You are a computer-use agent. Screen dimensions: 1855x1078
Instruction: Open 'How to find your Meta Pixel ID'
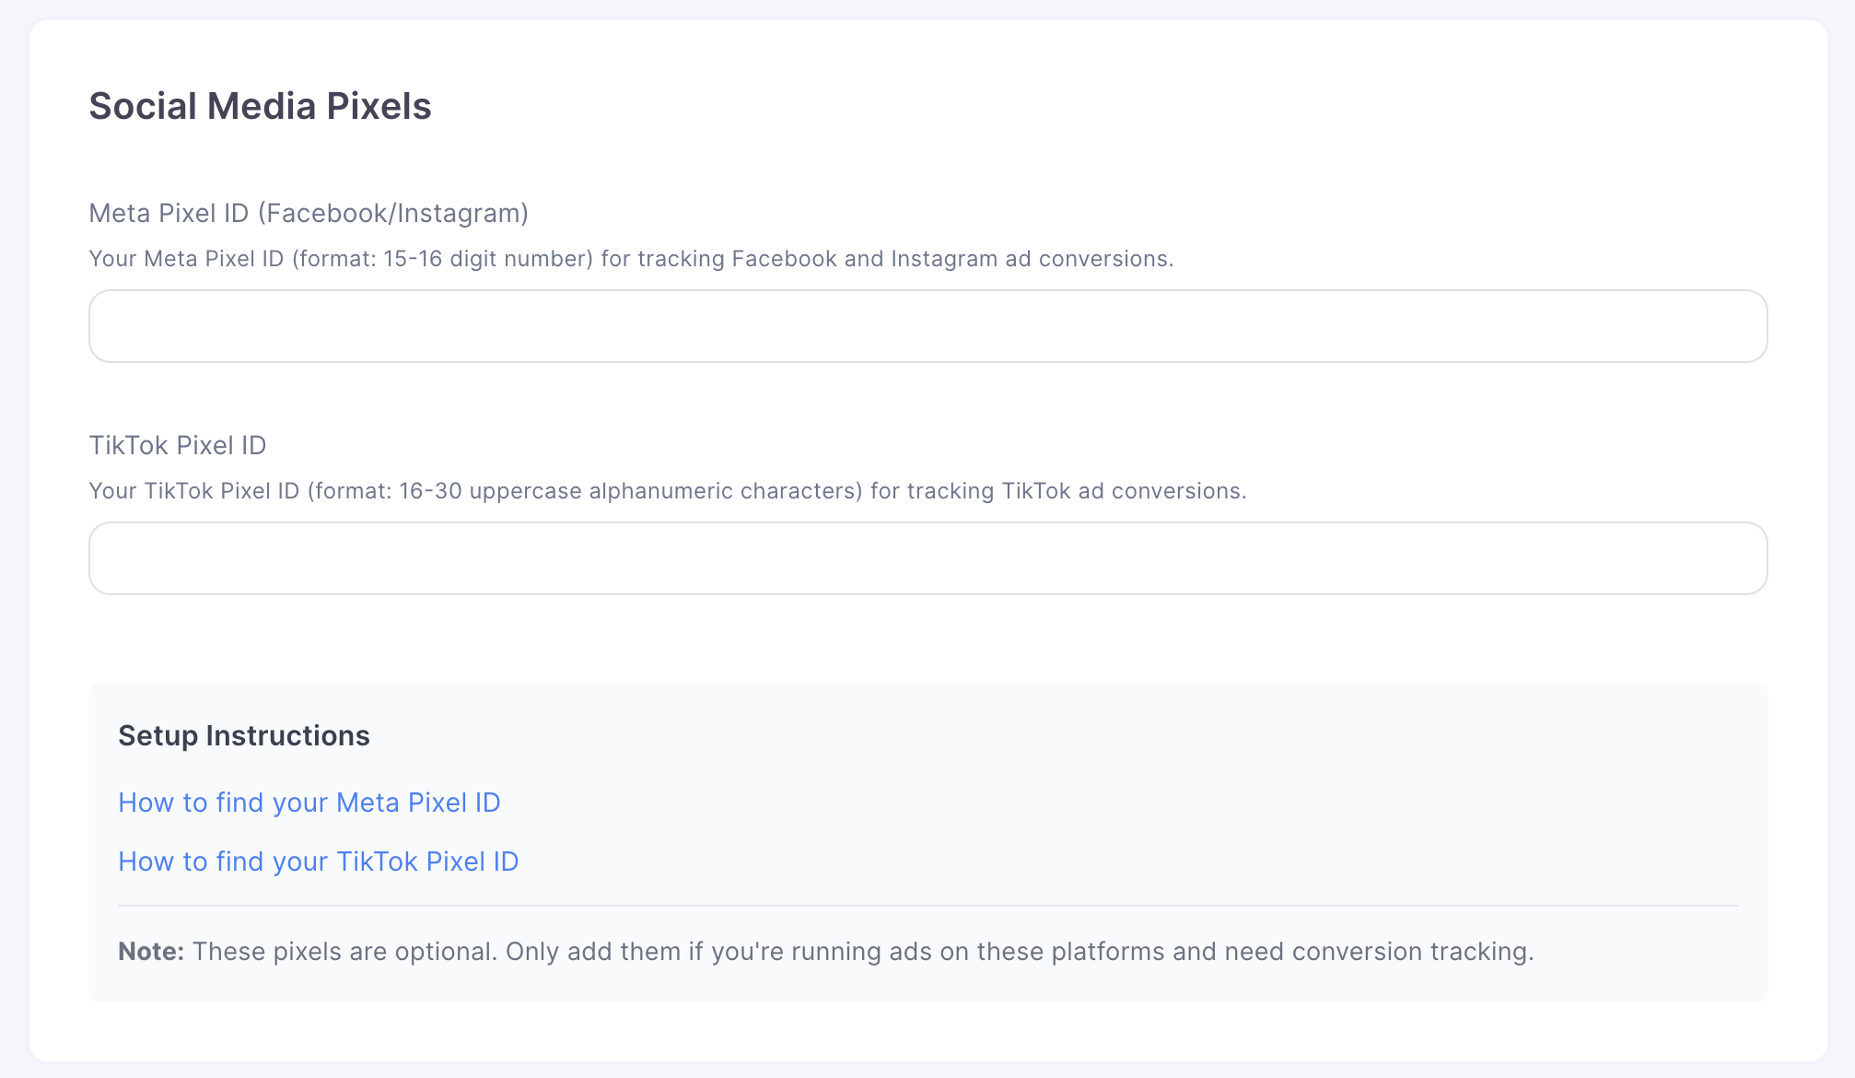(x=309, y=803)
